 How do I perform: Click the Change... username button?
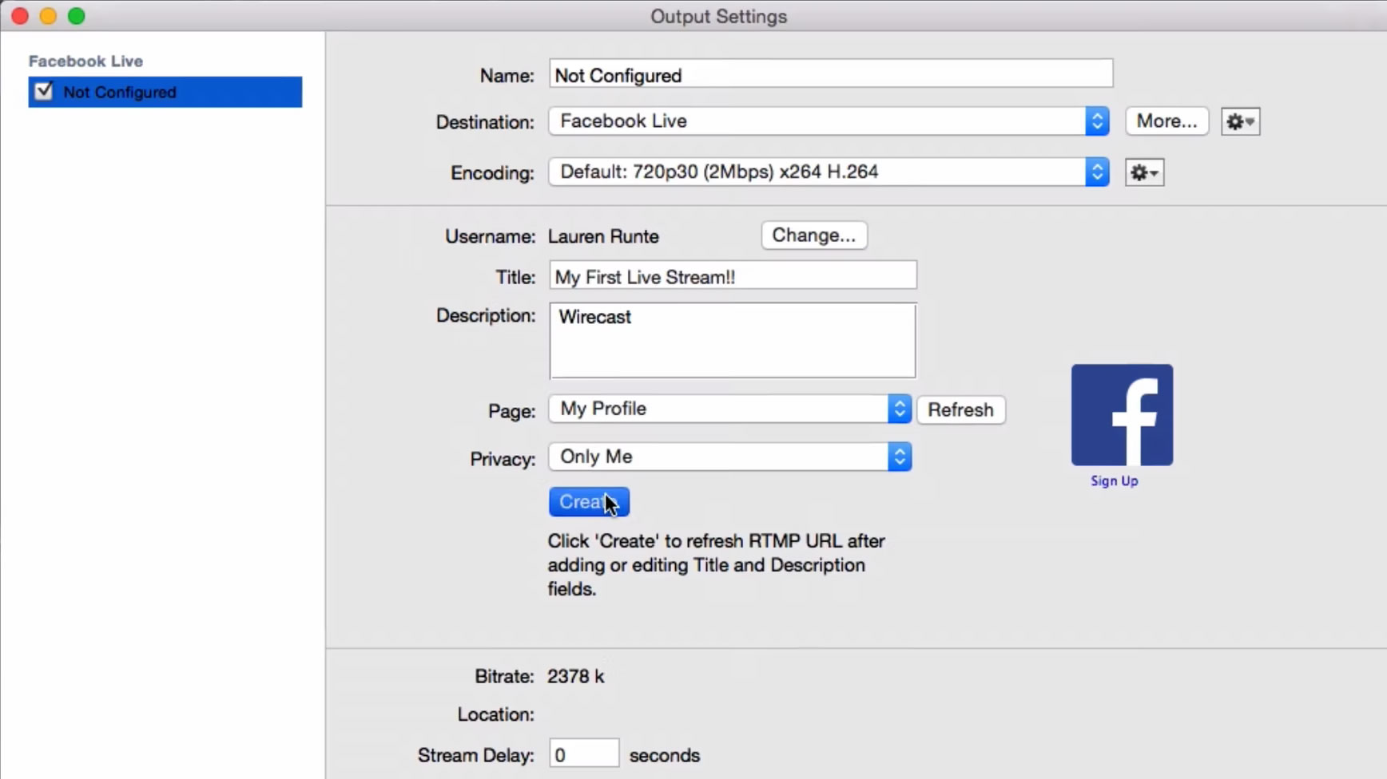(x=813, y=235)
